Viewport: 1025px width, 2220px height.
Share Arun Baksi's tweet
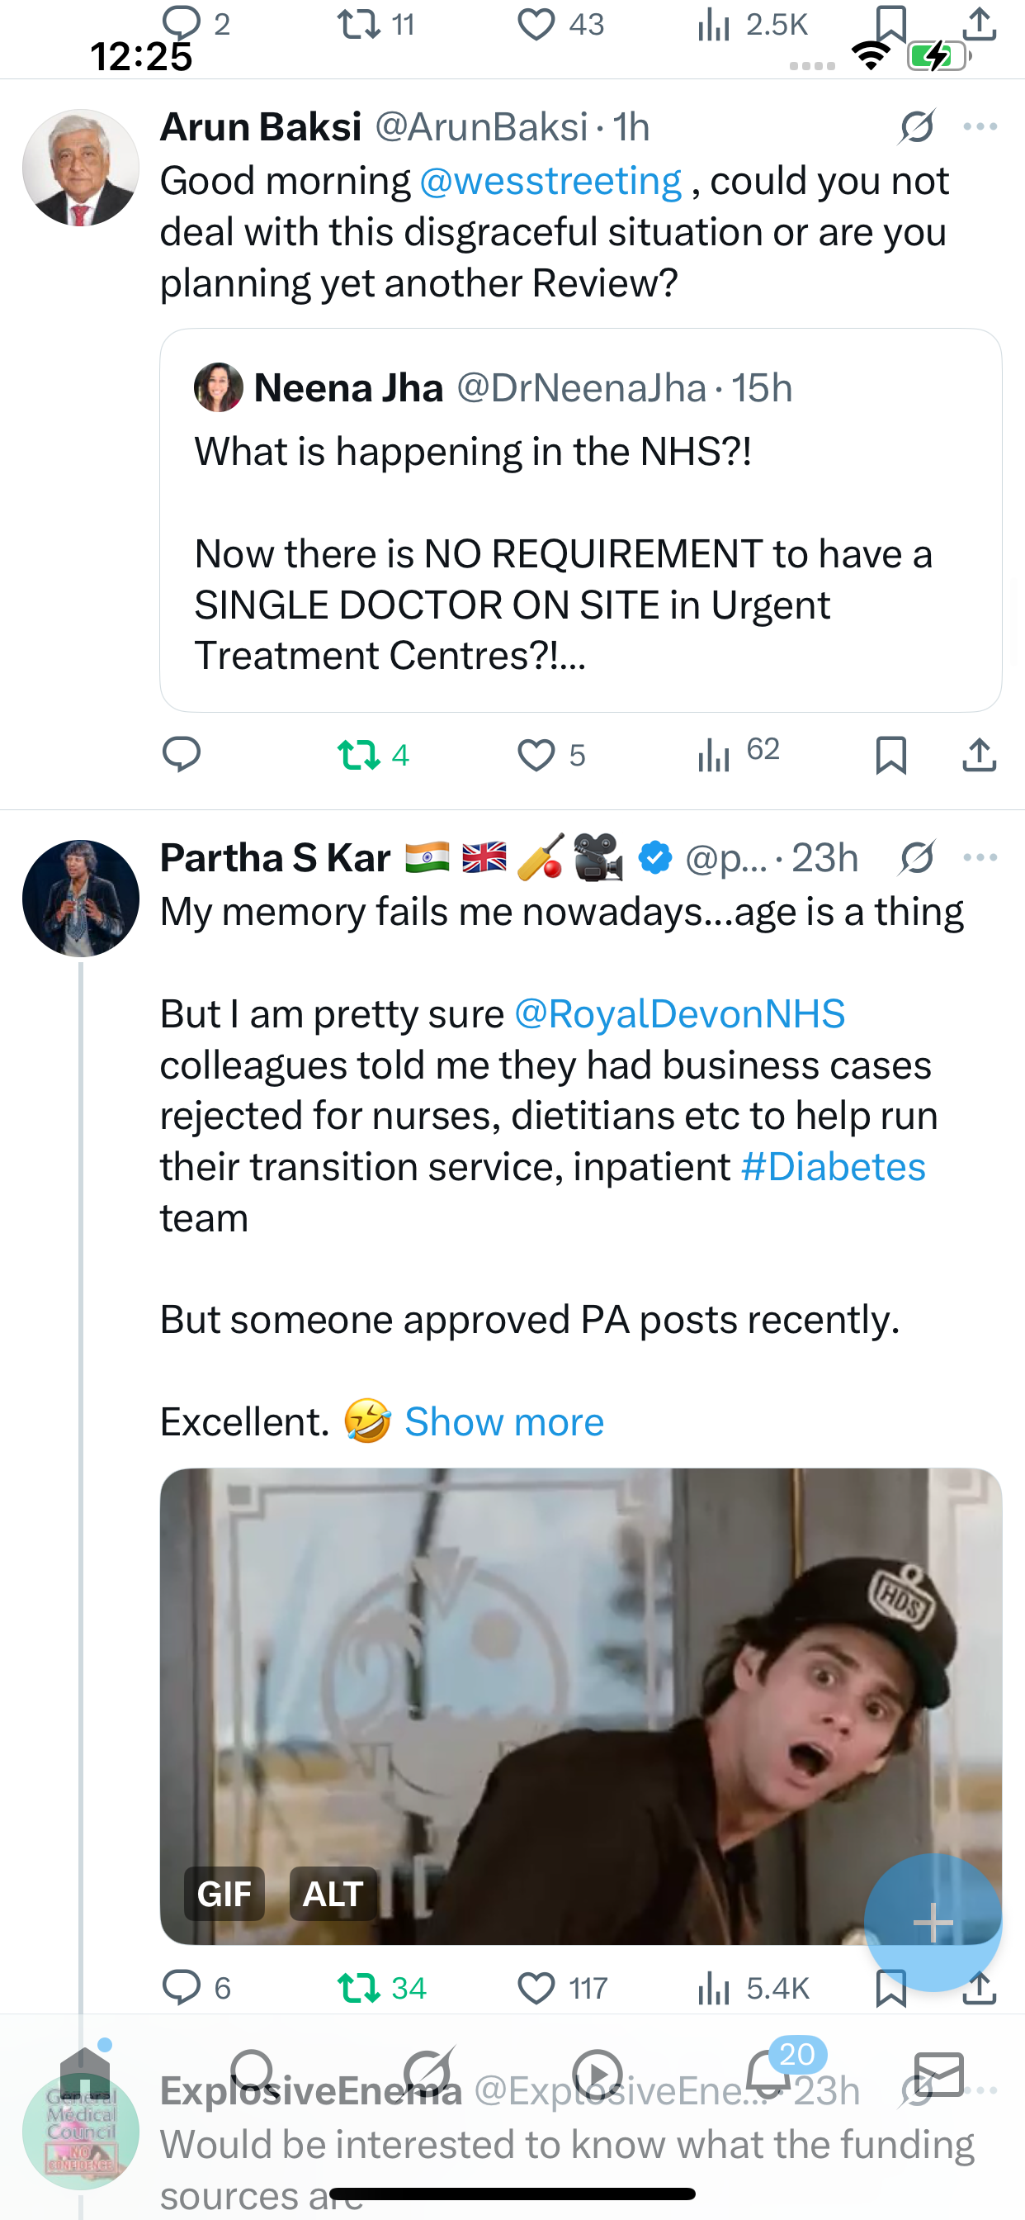pos(980,755)
